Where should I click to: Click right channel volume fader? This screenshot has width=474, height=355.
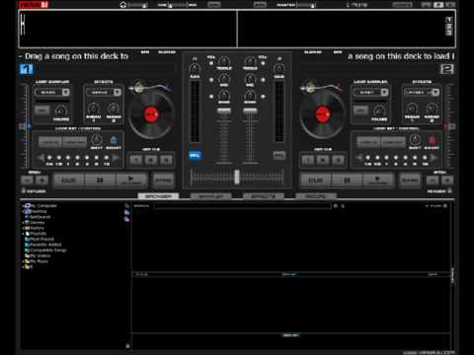(x=250, y=110)
